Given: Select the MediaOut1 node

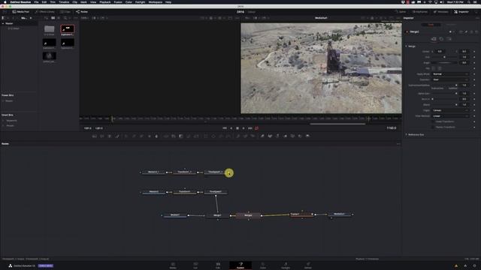Looking at the screenshot, I should pos(339,214).
